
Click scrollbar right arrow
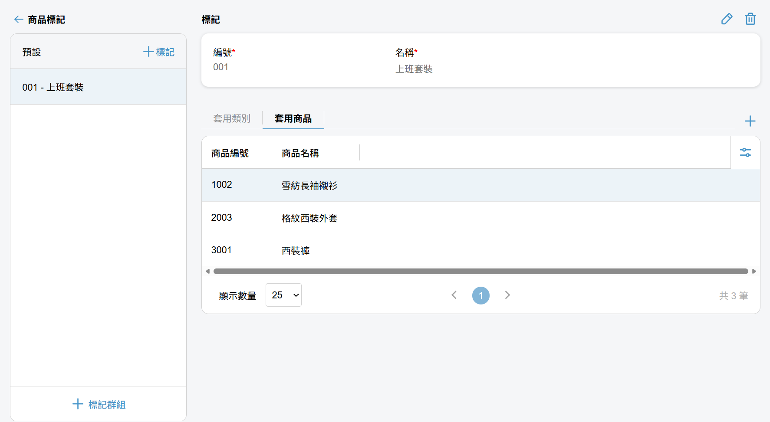pyautogui.click(x=754, y=271)
